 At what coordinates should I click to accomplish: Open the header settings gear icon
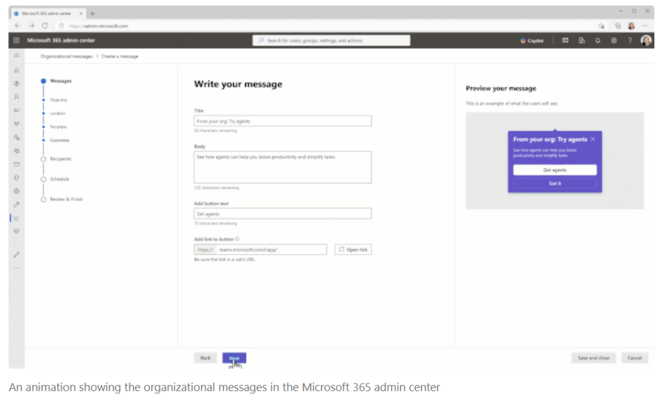coord(614,40)
